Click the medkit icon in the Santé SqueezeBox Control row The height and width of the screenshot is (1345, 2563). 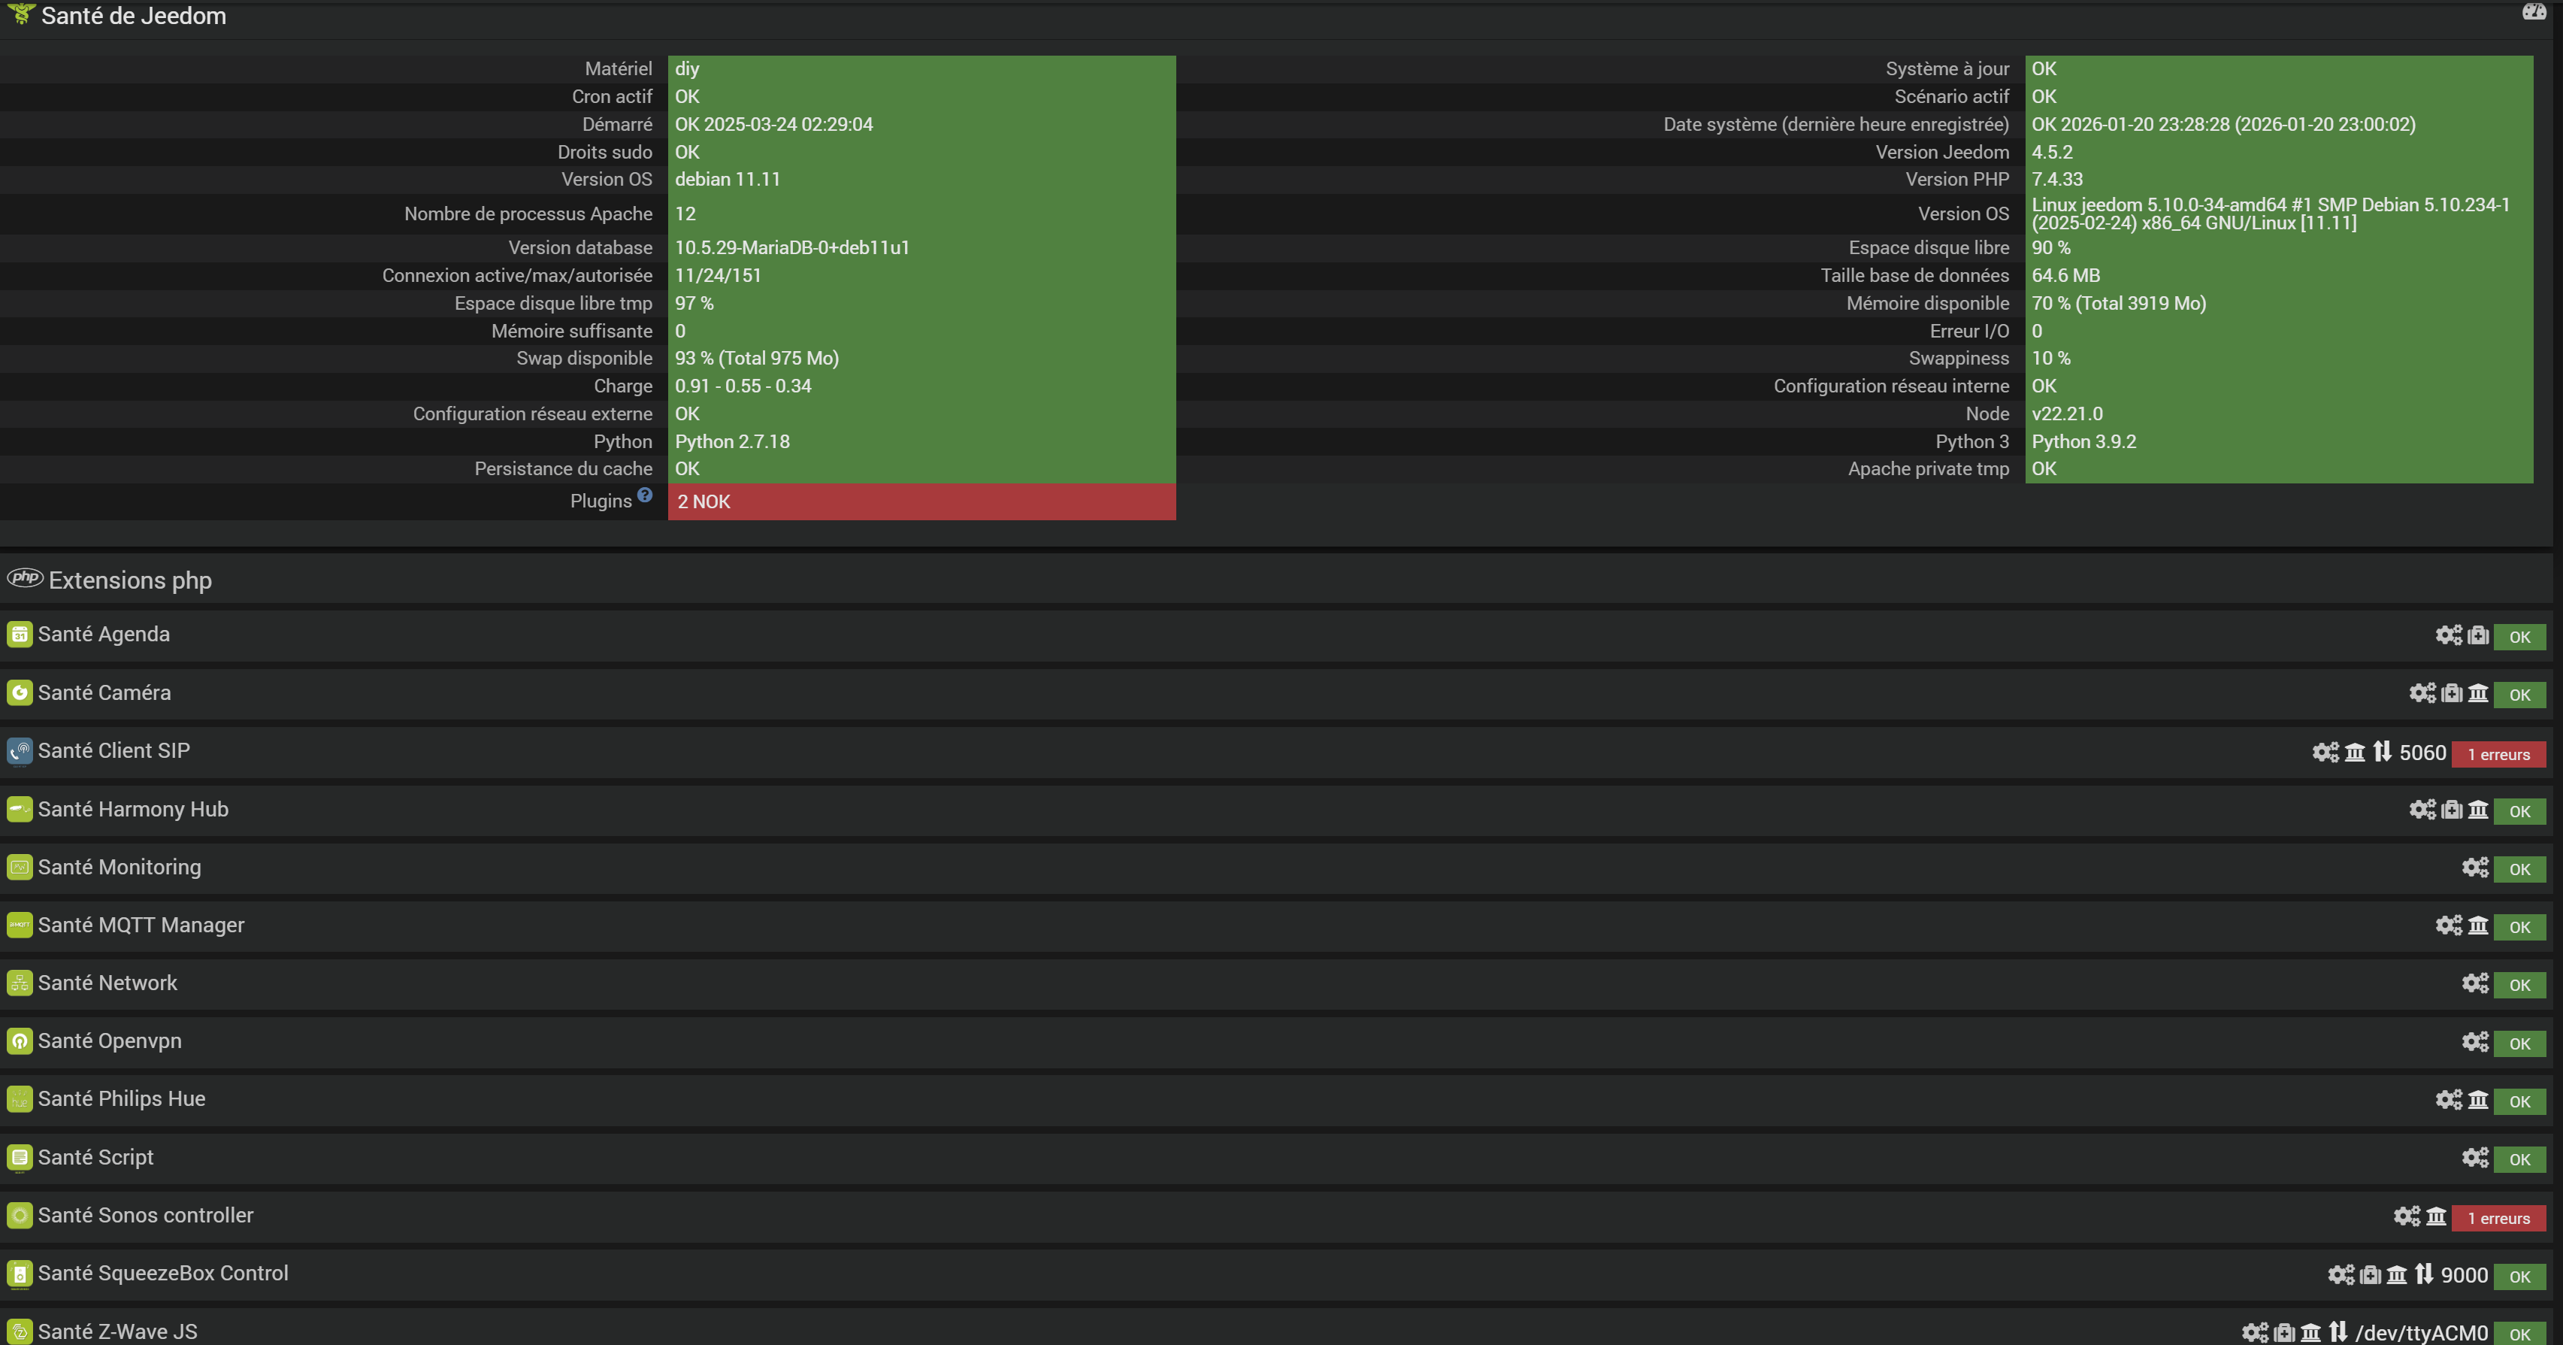click(2370, 1275)
